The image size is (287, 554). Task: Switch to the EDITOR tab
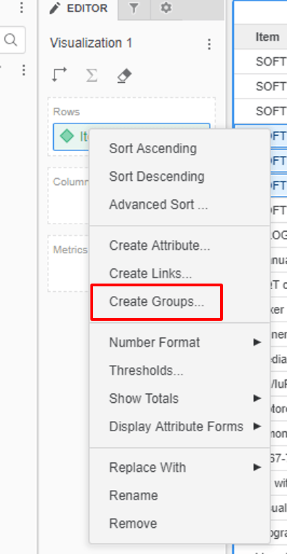coord(79,8)
